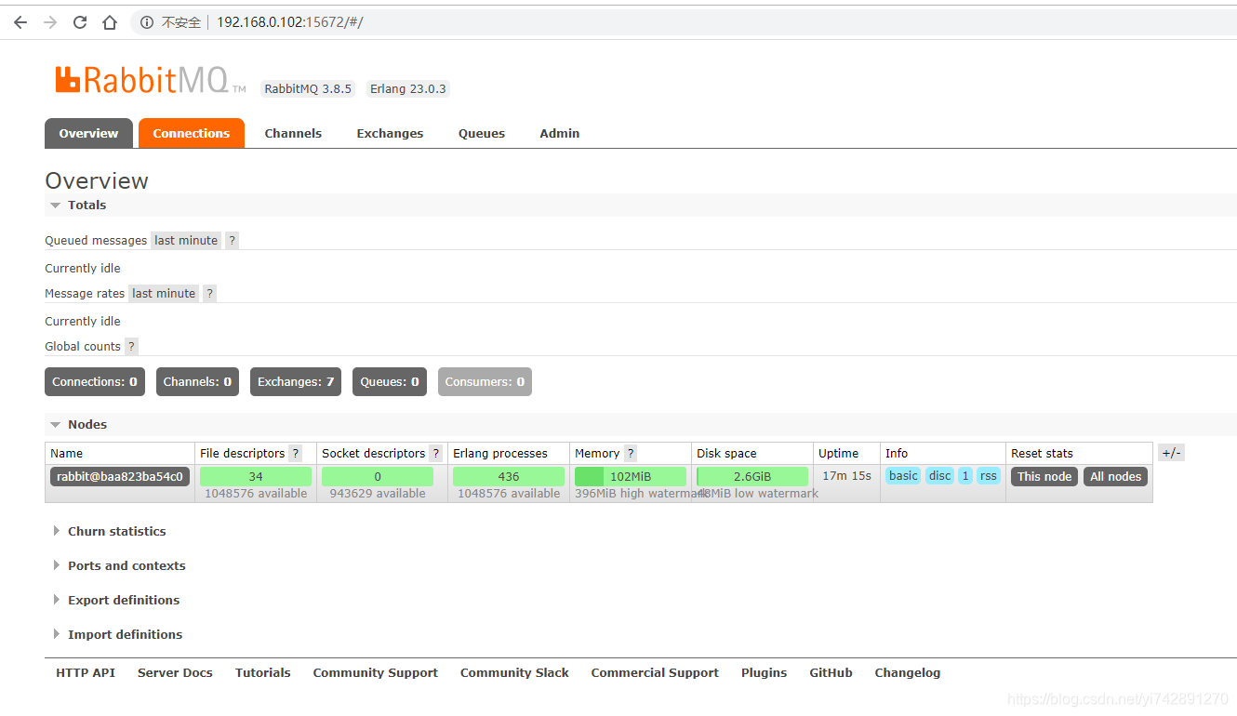View site info on insecure-connection icon
The image size is (1237, 716).
point(147,22)
